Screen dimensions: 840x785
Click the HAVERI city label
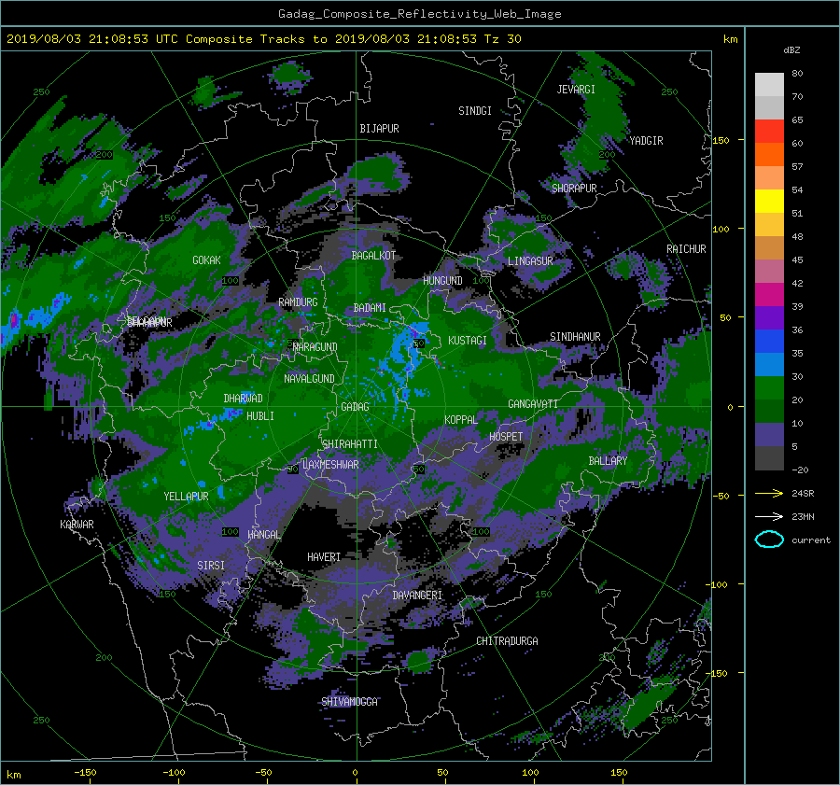[324, 557]
